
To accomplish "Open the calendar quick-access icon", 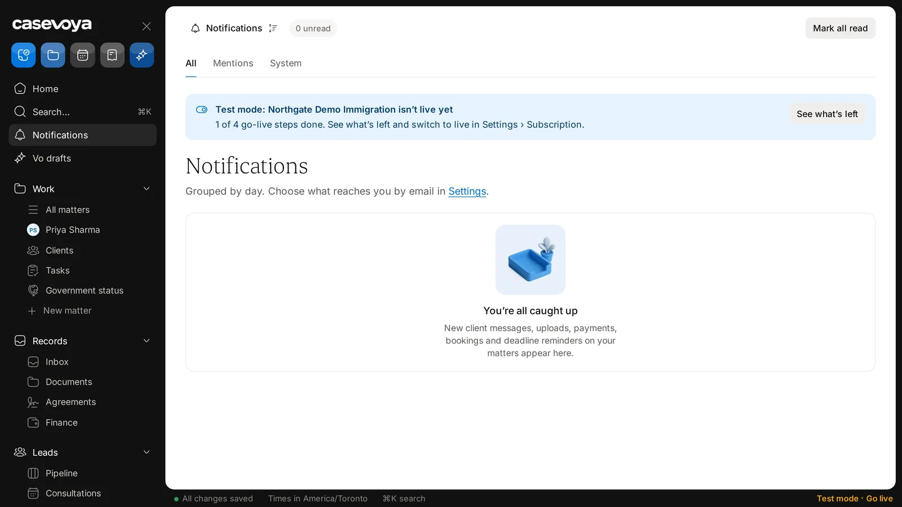I will pos(83,55).
